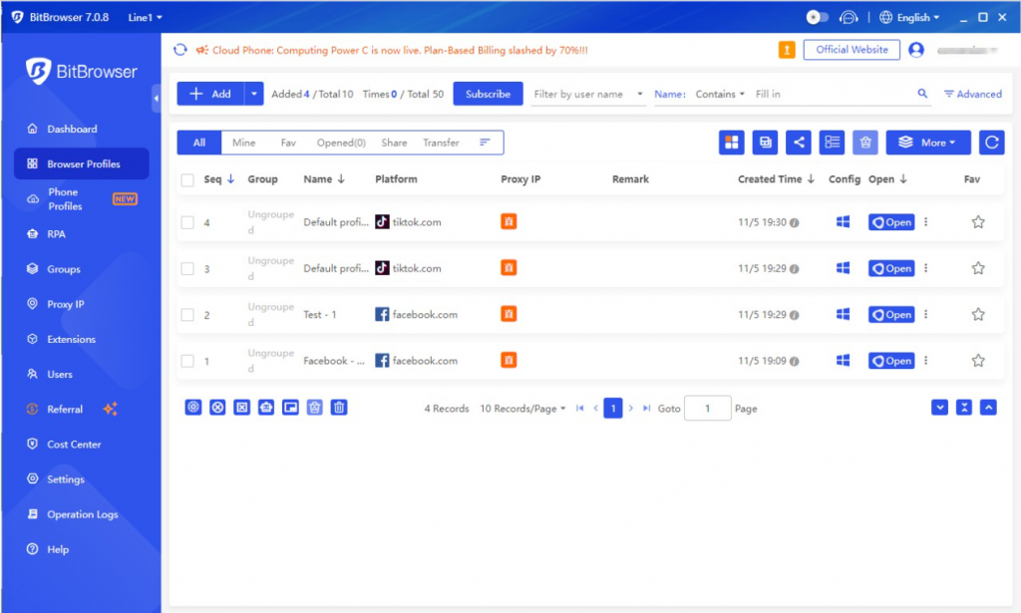
Task: Open the 10 Records/Page dropdown
Action: 522,409
